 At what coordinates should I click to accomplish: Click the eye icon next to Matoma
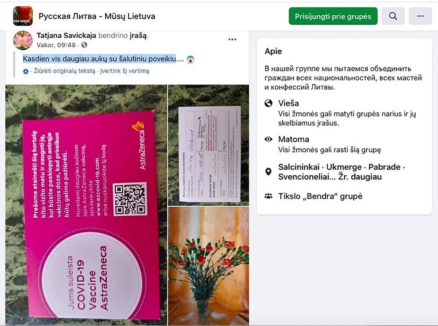(x=268, y=139)
